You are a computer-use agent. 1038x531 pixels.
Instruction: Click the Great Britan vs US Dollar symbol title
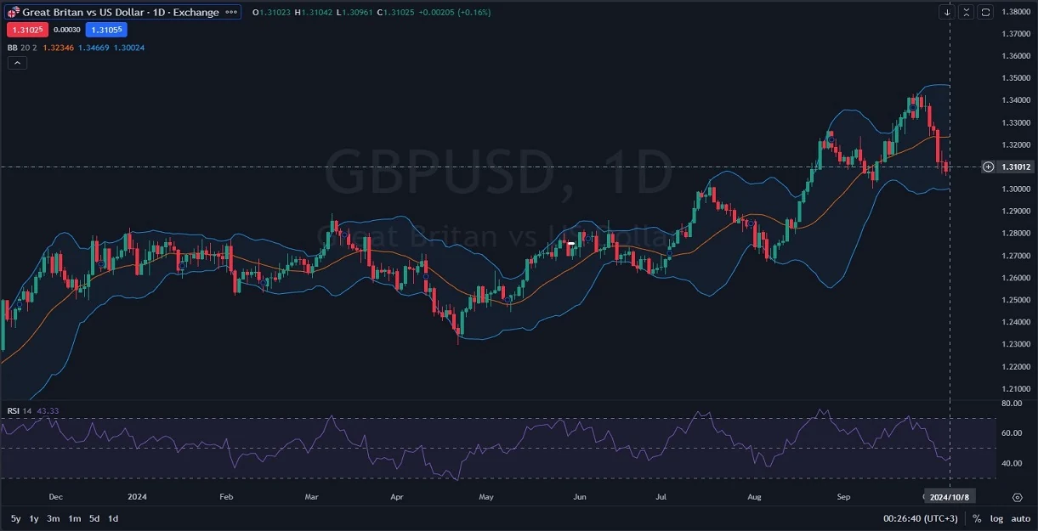(120, 13)
